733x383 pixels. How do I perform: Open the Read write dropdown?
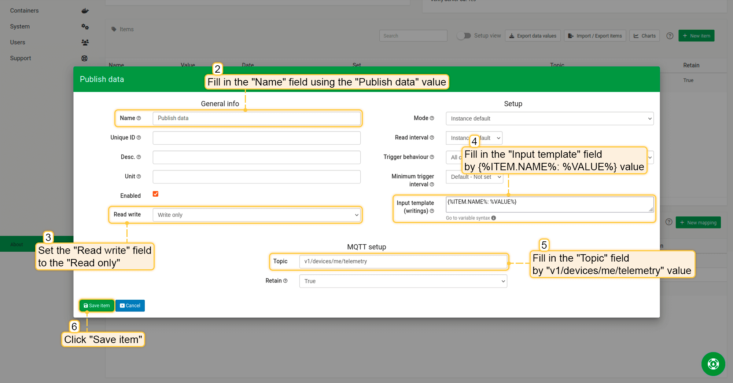(257, 215)
